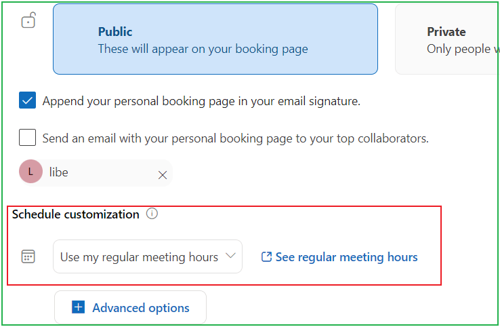Screen dimensions: 500x327
Task: Open the Use my regular meeting hours dropdown
Action: (x=148, y=256)
